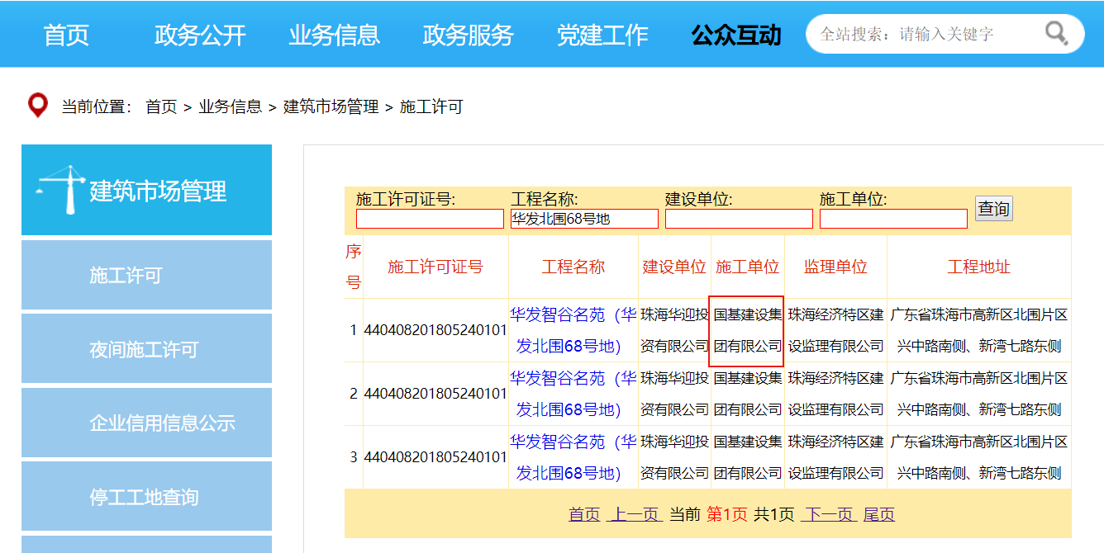Focus the 施工单位 input field
Image resolution: width=1104 pixels, height=553 pixels.
pos(893,219)
